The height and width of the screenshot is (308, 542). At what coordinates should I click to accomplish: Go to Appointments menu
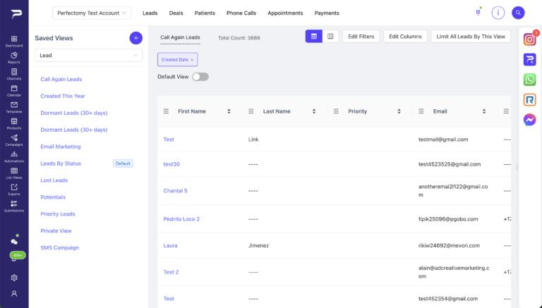[285, 13]
